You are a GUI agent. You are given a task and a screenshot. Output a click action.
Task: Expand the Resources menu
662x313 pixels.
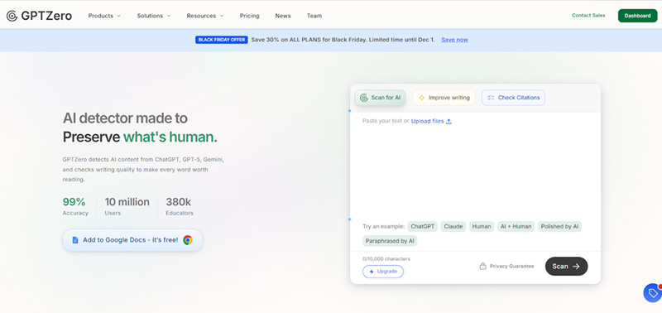205,16
